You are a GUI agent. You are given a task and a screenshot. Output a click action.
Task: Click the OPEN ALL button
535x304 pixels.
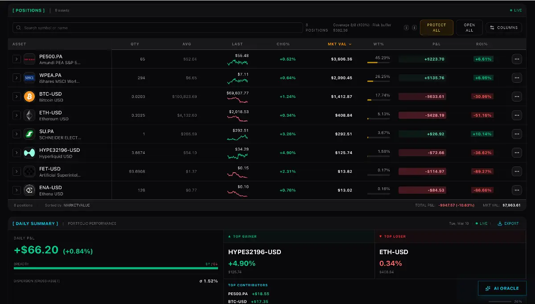coord(469,28)
